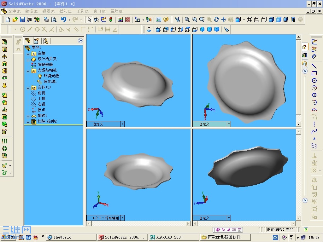The image size is (323, 242).
Task: Click Zoom to Fit icon
Action: coord(187,20)
